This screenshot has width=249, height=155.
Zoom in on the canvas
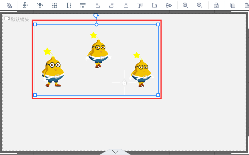click(x=185, y=5)
